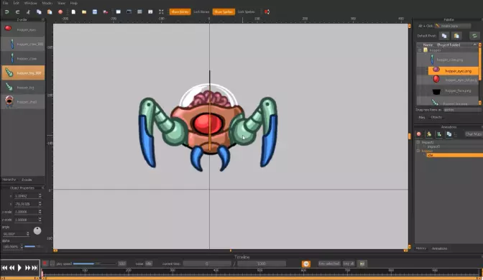Click the Copy icon in main toolbar
Screen dimensions: 483x280
point(39,11)
